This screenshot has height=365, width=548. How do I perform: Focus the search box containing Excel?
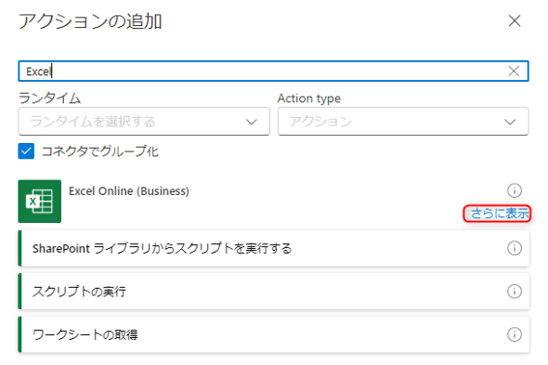[x=274, y=72]
